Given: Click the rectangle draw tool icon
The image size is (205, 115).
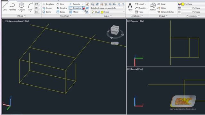Looking at the screenshot, I should tap(36, 4).
